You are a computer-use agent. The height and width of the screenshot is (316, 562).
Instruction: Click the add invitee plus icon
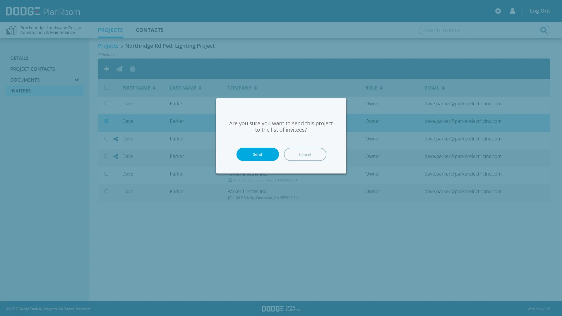point(107,69)
